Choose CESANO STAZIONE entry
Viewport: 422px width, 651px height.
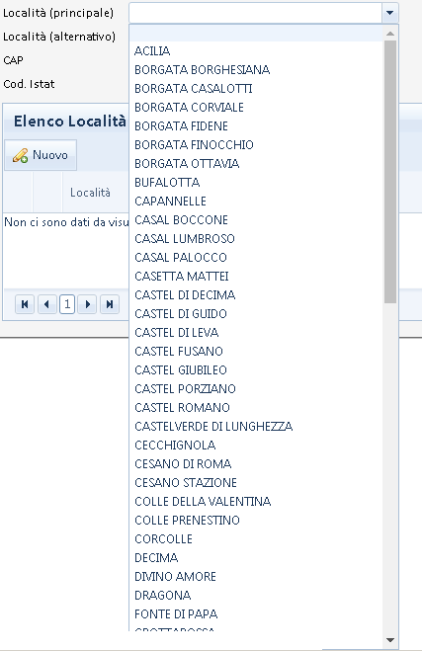pos(256,482)
